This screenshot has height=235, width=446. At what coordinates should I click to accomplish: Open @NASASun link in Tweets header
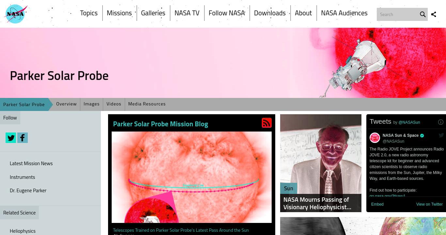[409, 122]
